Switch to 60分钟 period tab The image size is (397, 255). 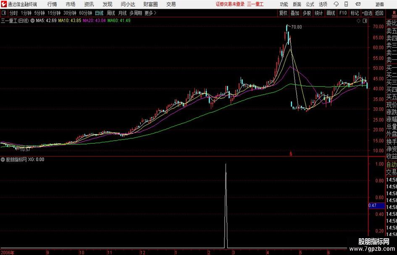click(85, 13)
